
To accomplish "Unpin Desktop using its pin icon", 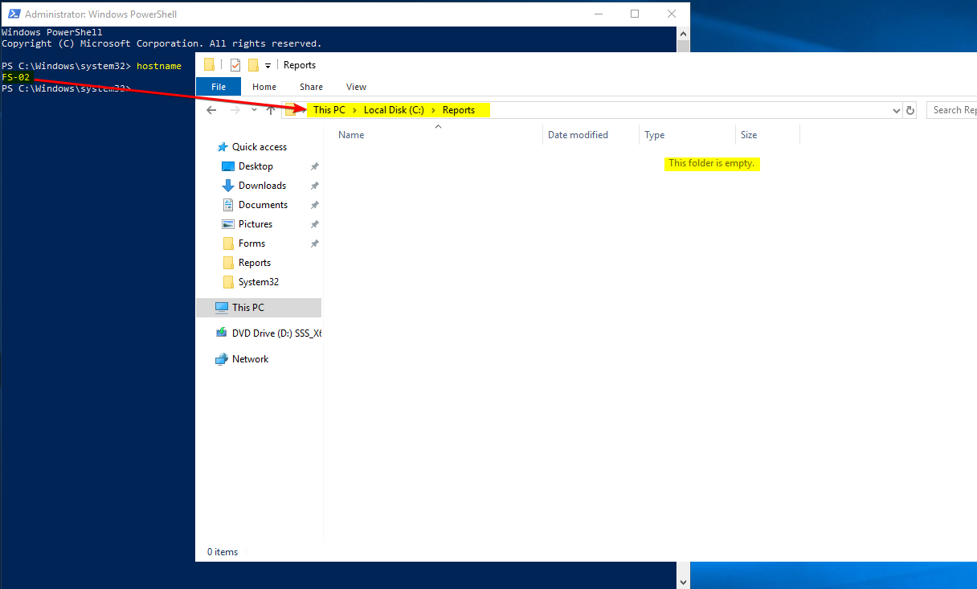I will (x=314, y=166).
